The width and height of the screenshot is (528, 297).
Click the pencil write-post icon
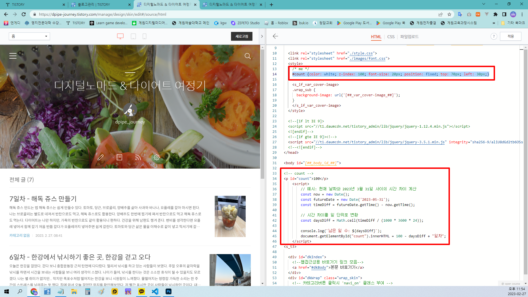pyautogui.click(x=101, y=157)
